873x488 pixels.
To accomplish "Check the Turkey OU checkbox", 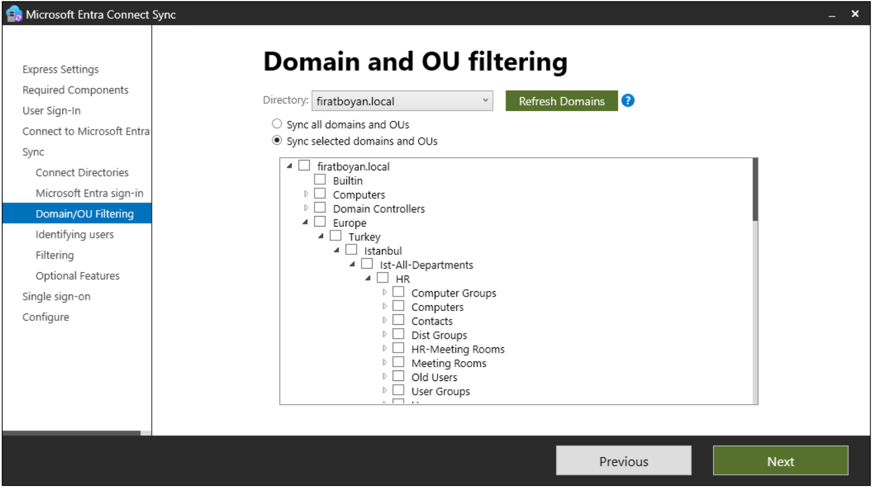I will click(336, 236).
